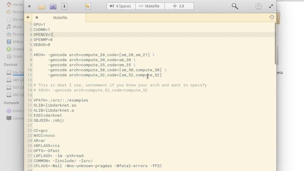Open the line number 3.8 dropdown
304x171 pixels.
click(x=179, y=6)
